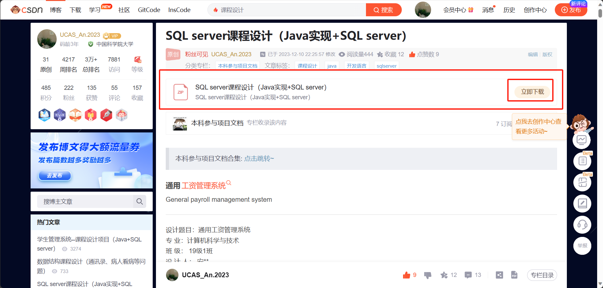The image size is (603, 288).
Task: Focus the 搜博主文章 search field
Action: click(x=85, y=201)
